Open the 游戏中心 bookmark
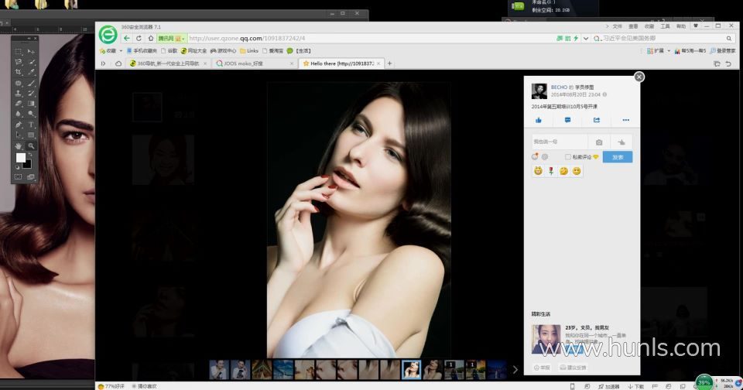This screenshot has width=743, height=390. point(223,51)
